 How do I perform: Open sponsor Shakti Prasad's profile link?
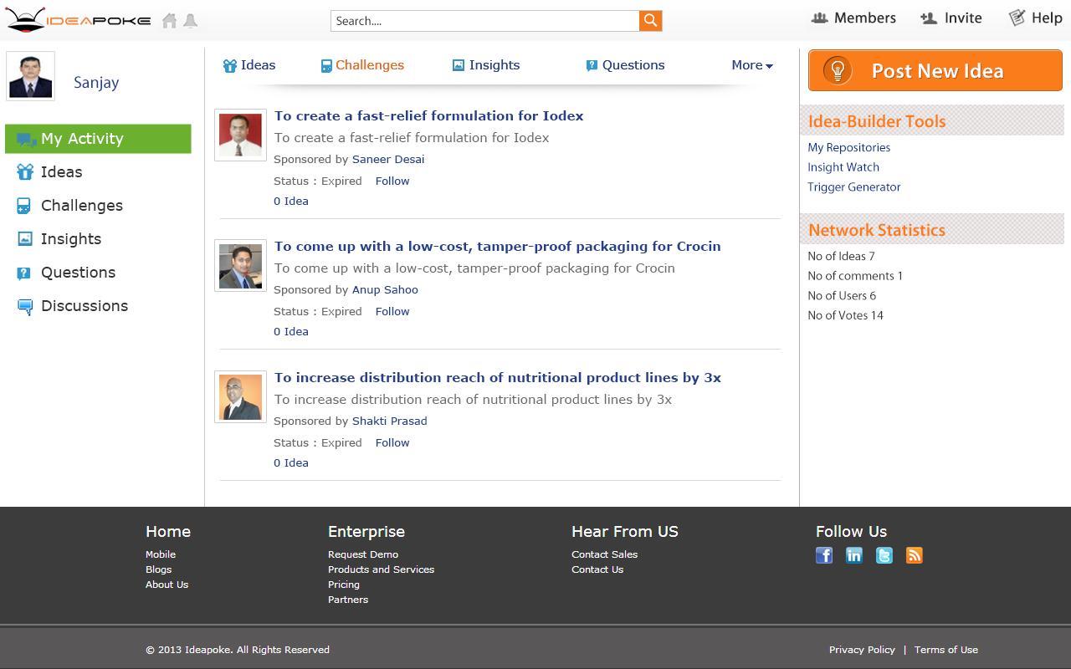pos(390,421)
